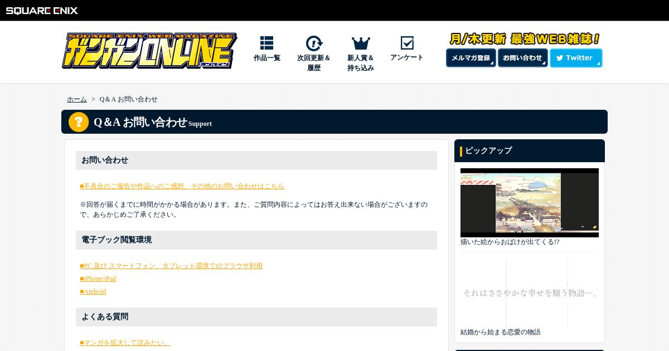
Task: Click the Edo painting pickup thumbnail
Action: 530,203
